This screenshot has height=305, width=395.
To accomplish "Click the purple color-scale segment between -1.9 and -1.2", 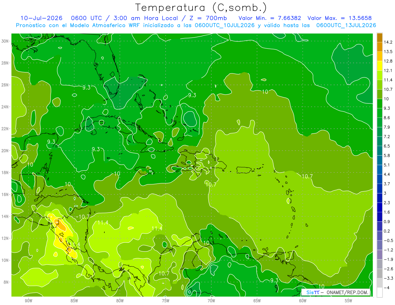I will click(380, 255).
